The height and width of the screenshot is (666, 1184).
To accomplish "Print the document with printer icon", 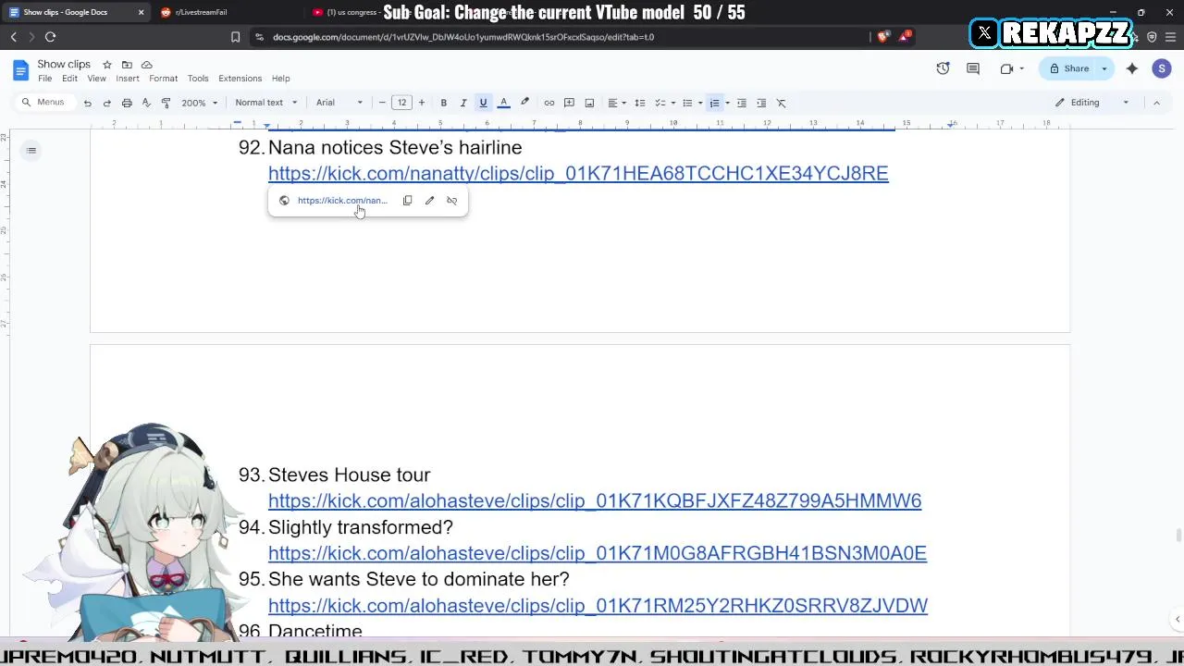I will tap(127, 103).
